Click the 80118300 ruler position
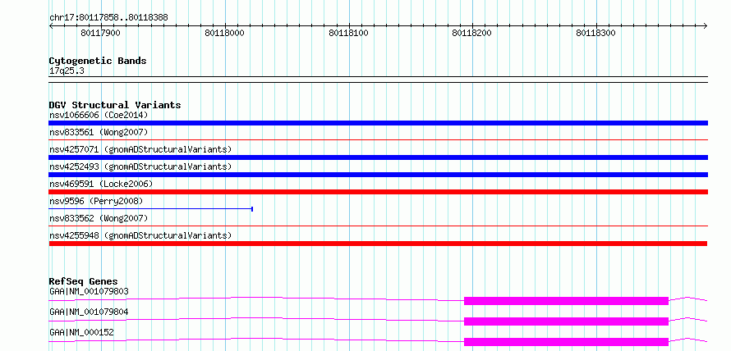This screenshot has height=351, width=731. [x=595, y=33]
